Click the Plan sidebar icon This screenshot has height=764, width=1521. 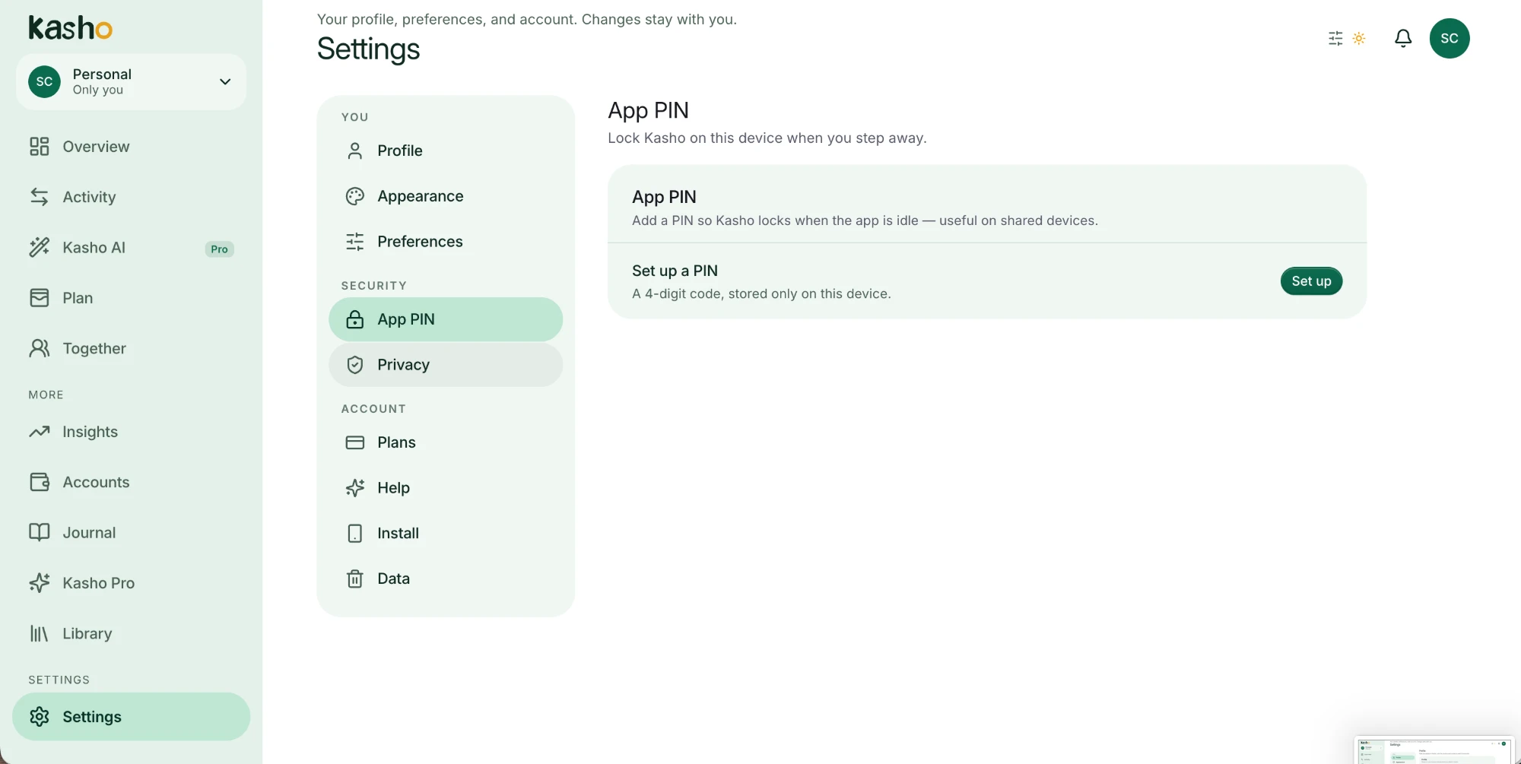(39, 298)
